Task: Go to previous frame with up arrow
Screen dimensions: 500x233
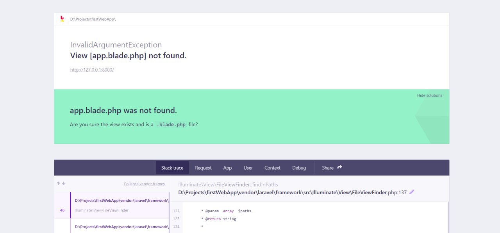Action: point(58,183)
